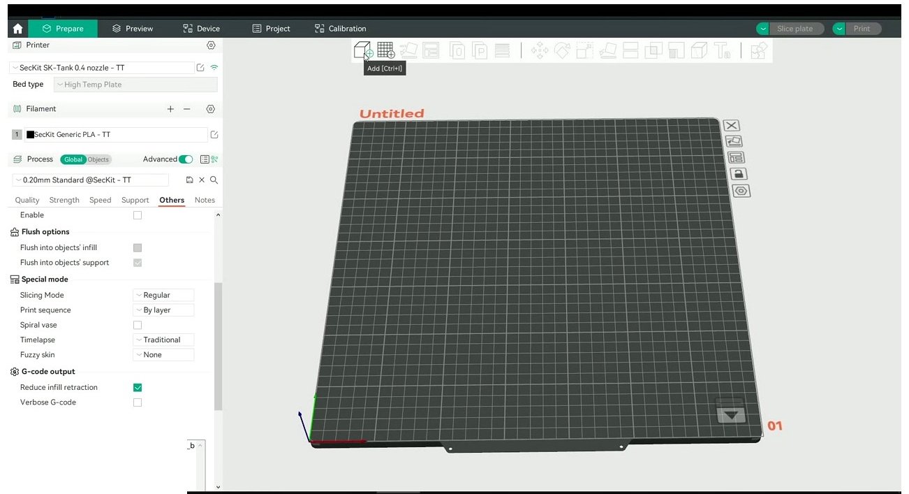909x494 pixels.
Task: Open the Strength settings tab
Action: tap(64, 200)
